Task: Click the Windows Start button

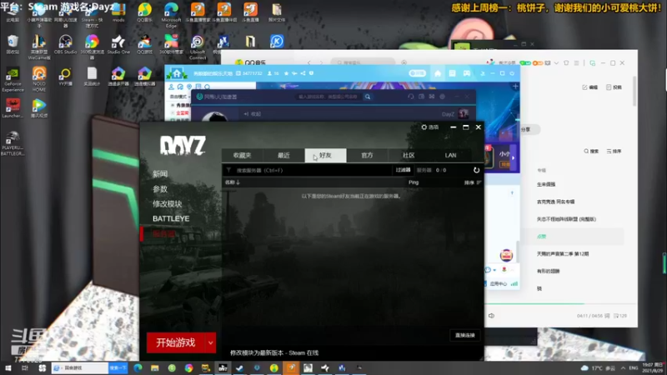Action: point(8,368)
